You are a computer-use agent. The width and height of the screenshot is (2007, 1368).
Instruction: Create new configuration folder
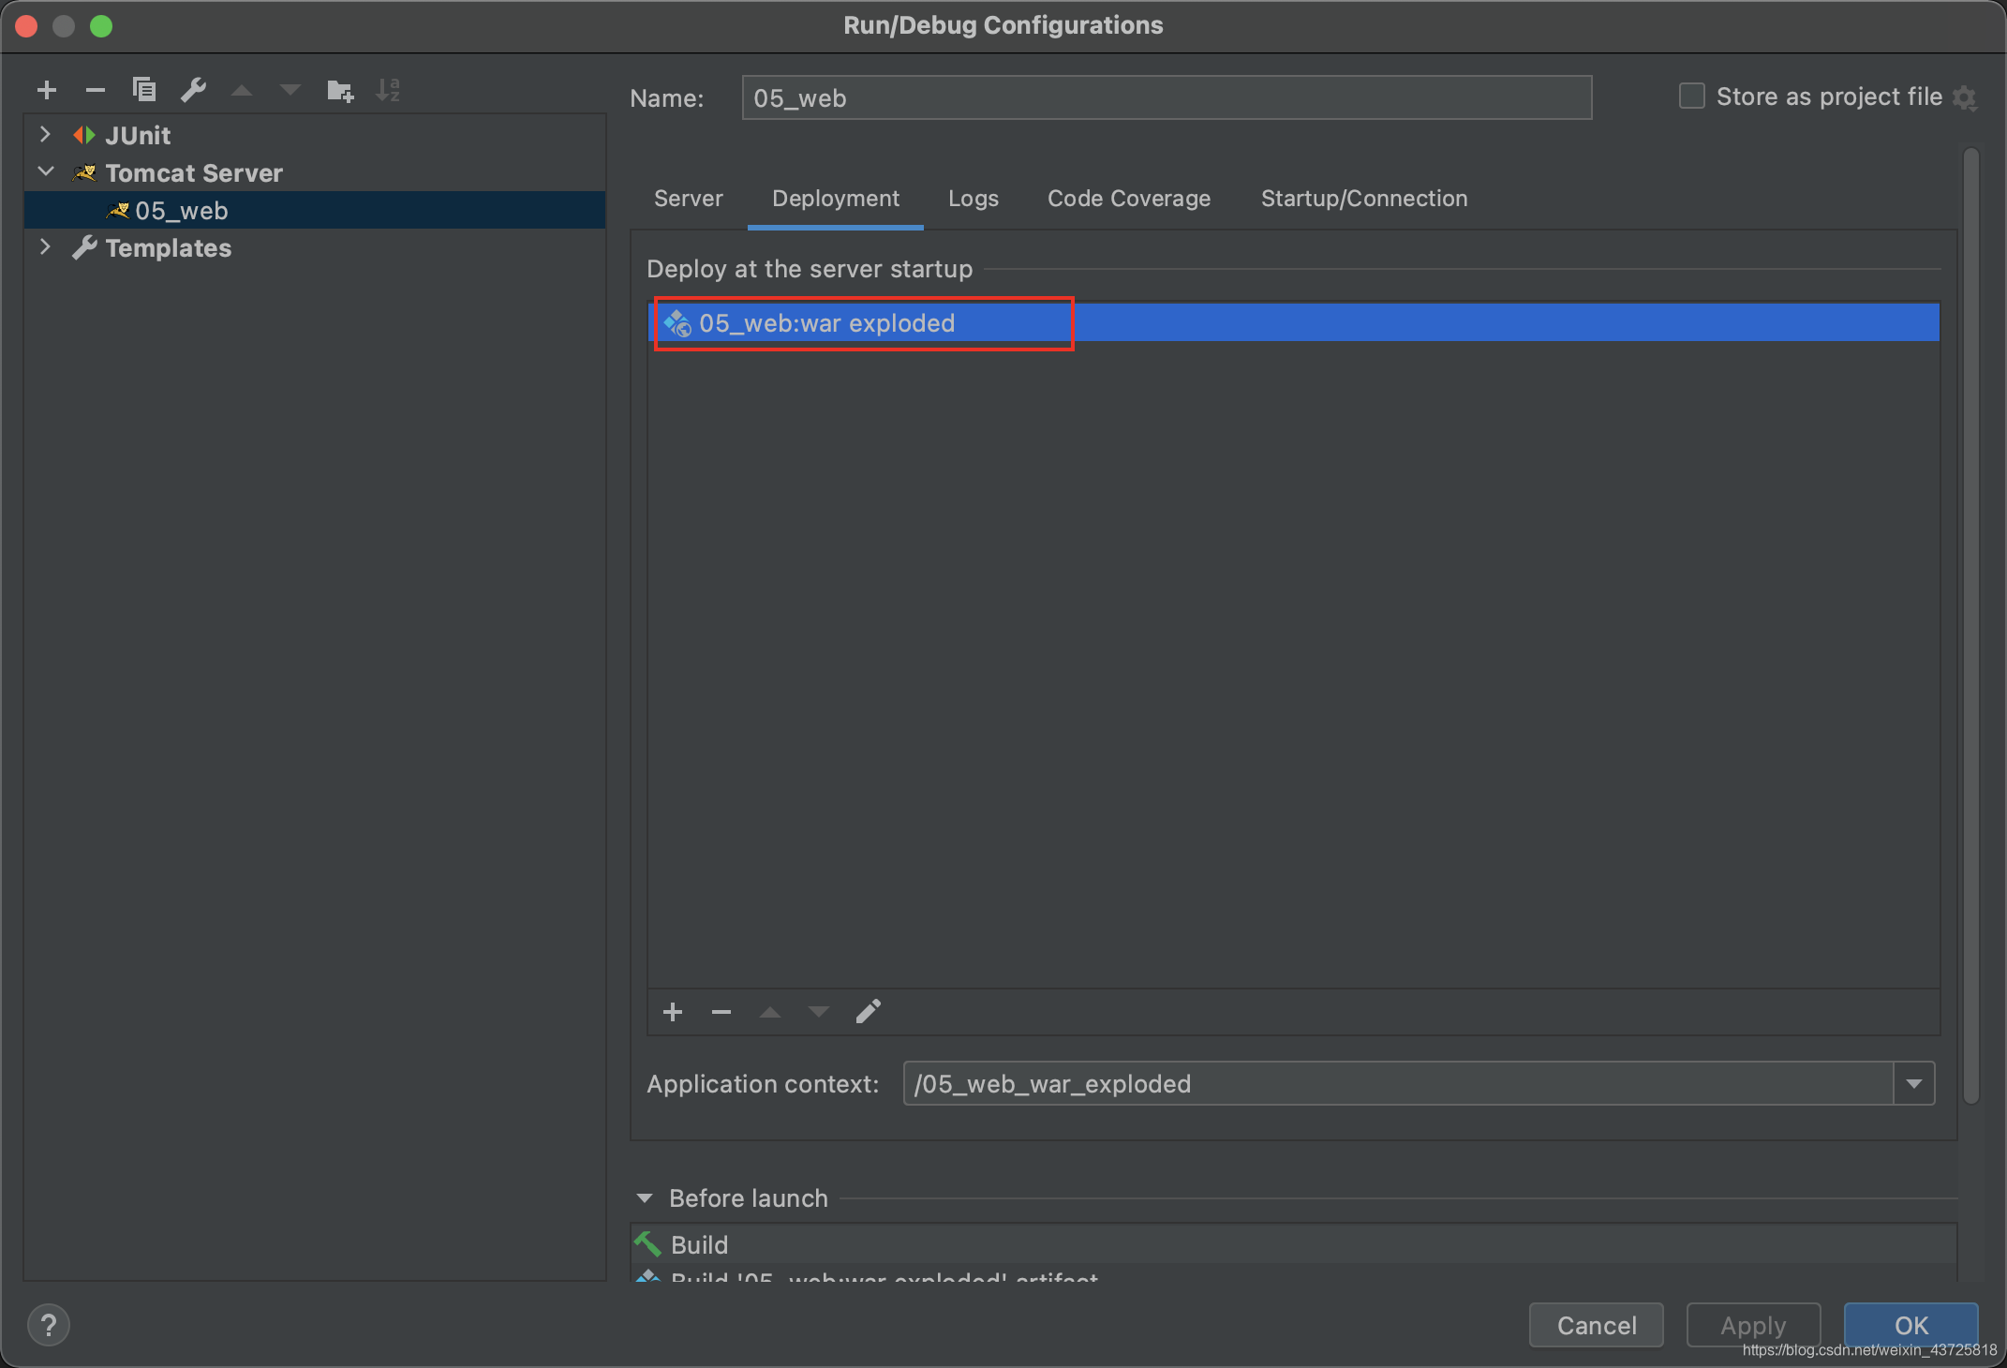click(x=340, y=91)
